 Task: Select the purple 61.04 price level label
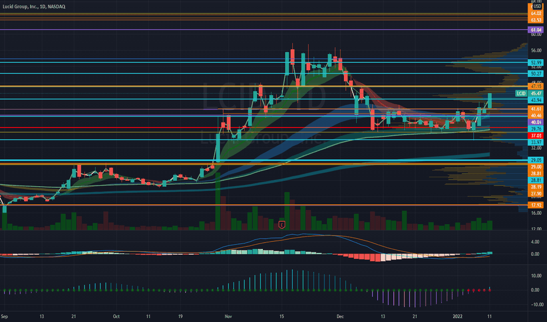point(536,30)
